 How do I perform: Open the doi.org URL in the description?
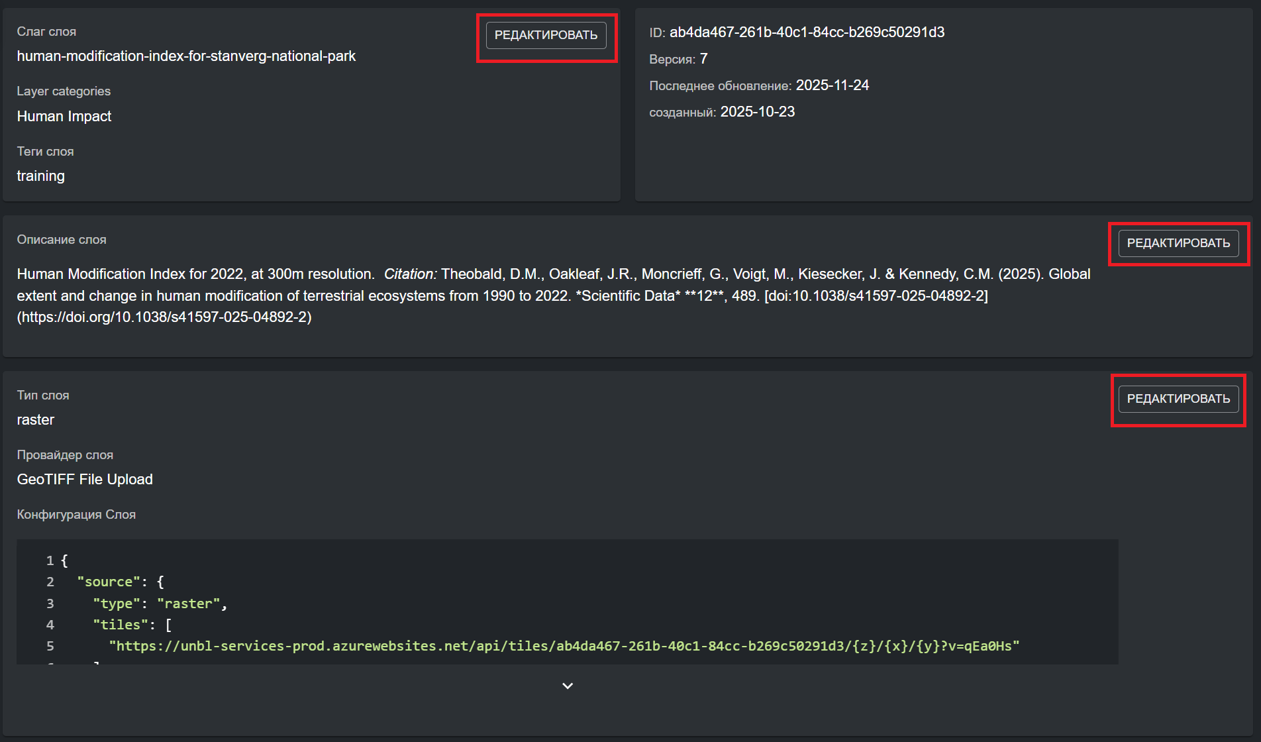(x=164, y=317)
